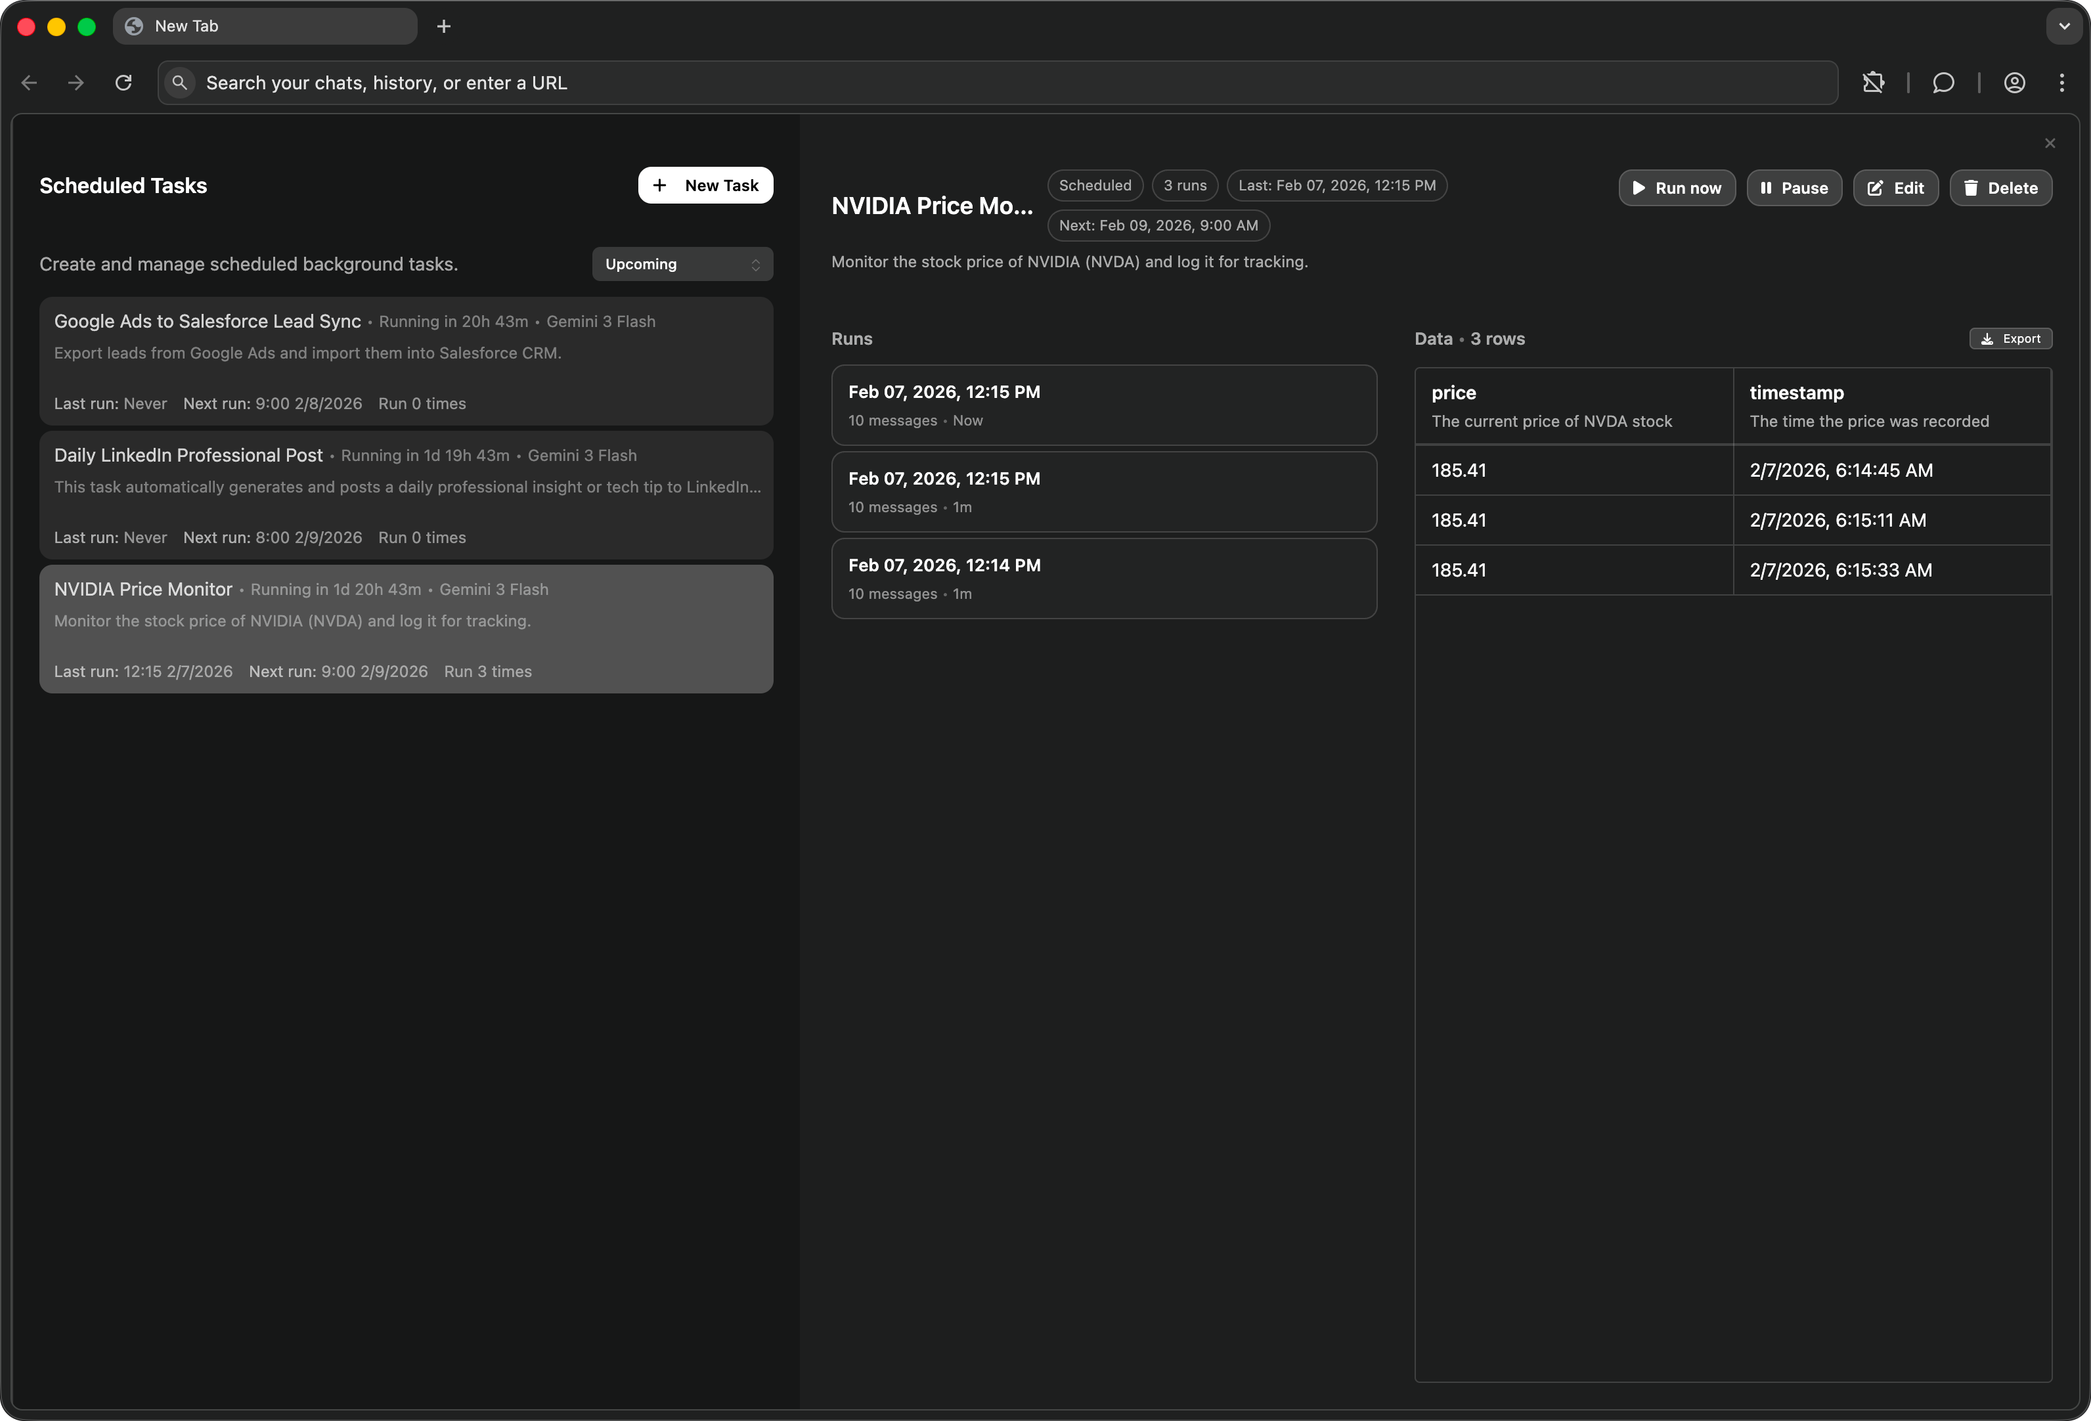Create a New Task
This screenshot has width=2091, height=1421.
(x=705, y=185)
